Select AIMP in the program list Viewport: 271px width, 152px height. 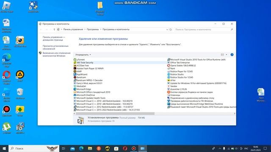pyautogui.click(x=77, y=71)
